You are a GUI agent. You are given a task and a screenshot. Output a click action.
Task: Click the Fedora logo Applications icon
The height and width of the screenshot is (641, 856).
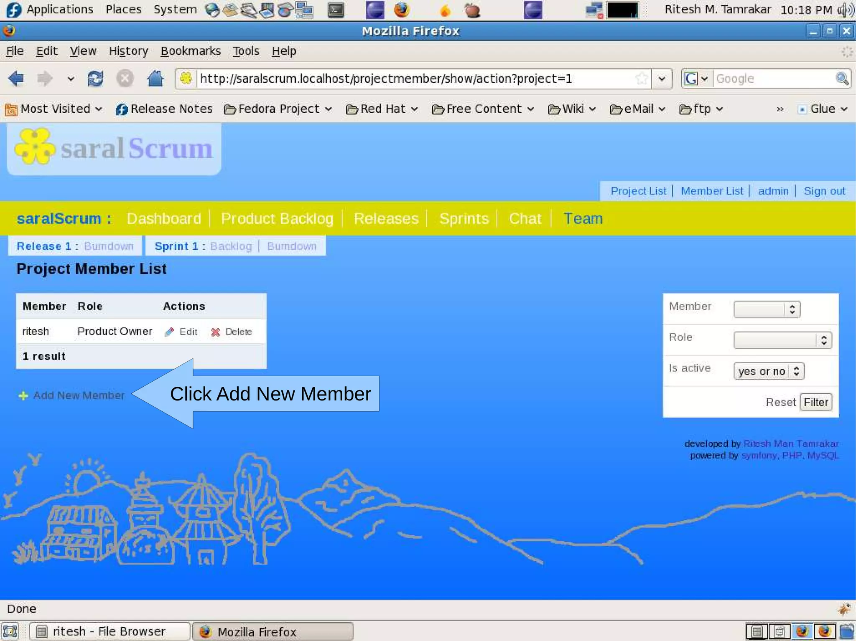coord(13,10)
